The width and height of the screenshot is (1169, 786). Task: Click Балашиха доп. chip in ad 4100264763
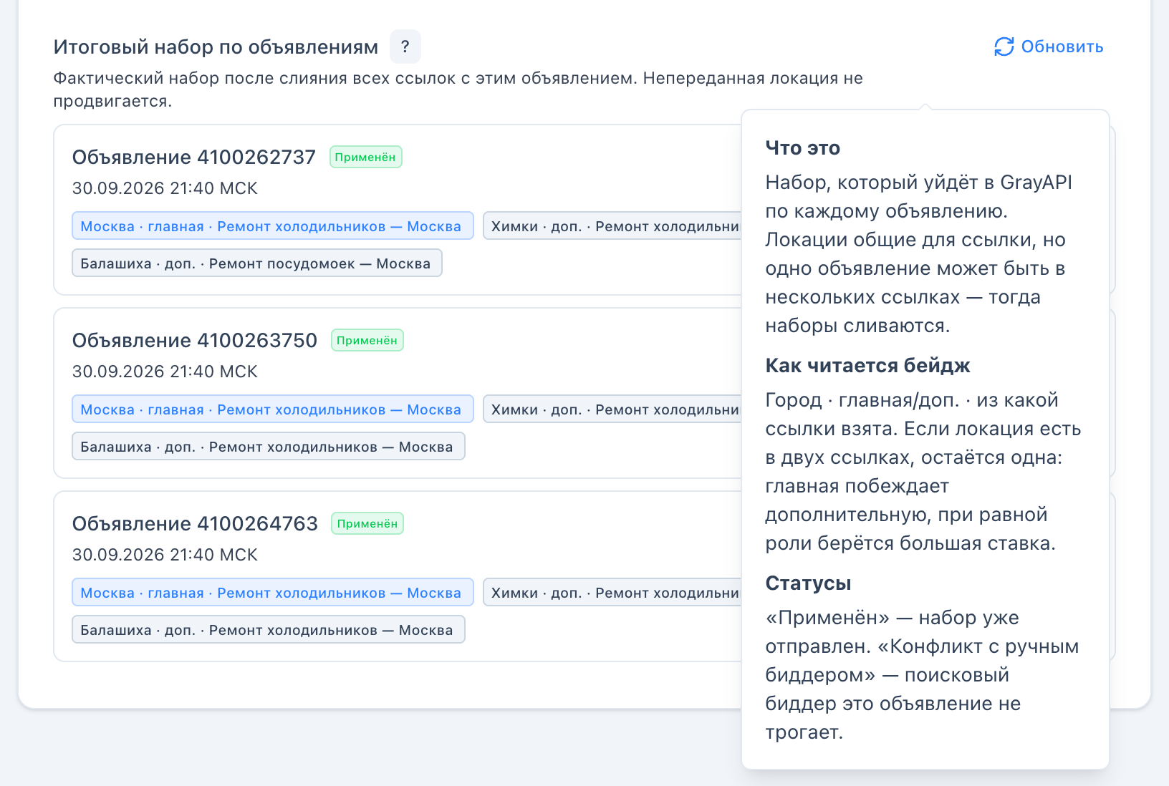coord(268,629)
